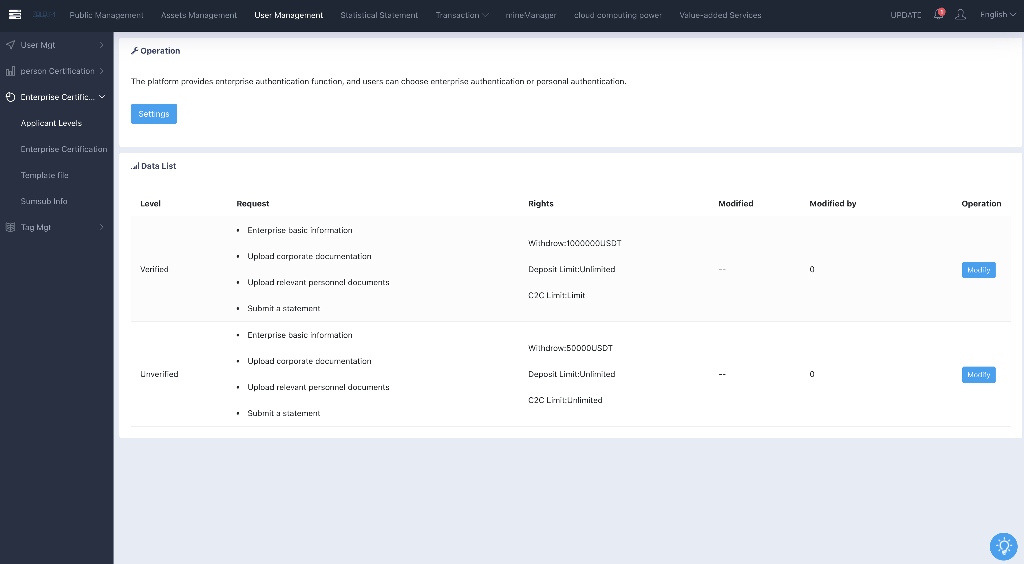Click C2C Limit:Limit text
1024x564 pixels.
click(557, 295)
